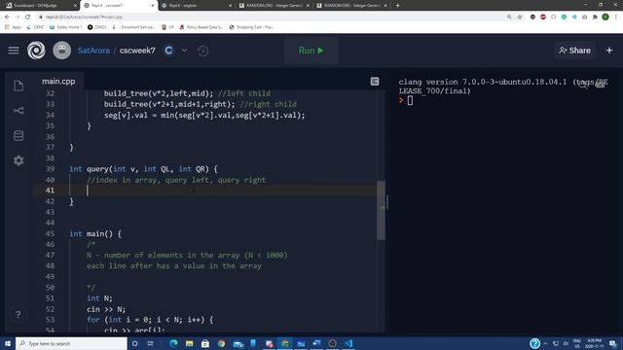Click the browser address bar

coord(271,17)
